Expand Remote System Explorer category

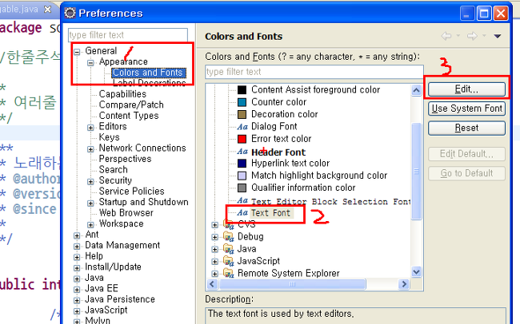(214, 274)
